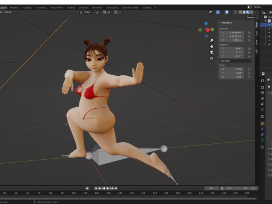This screenshot has width=272, height=204.
Task: Select solid viewport shading
Action: pyautogui.click(x=244, y=12)
